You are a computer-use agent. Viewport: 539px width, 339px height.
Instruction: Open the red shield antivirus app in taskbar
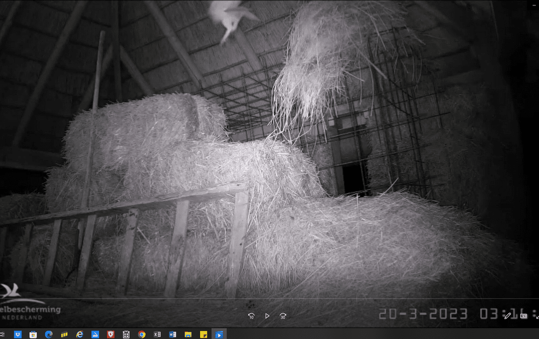point(110,334)
